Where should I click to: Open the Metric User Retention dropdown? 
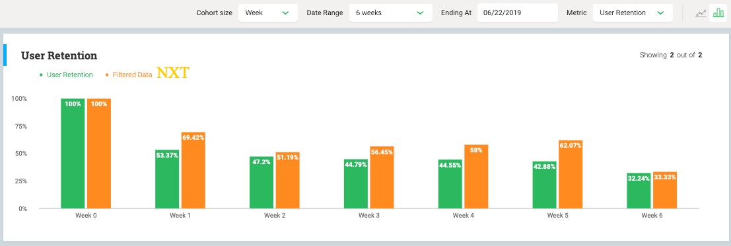633,13
